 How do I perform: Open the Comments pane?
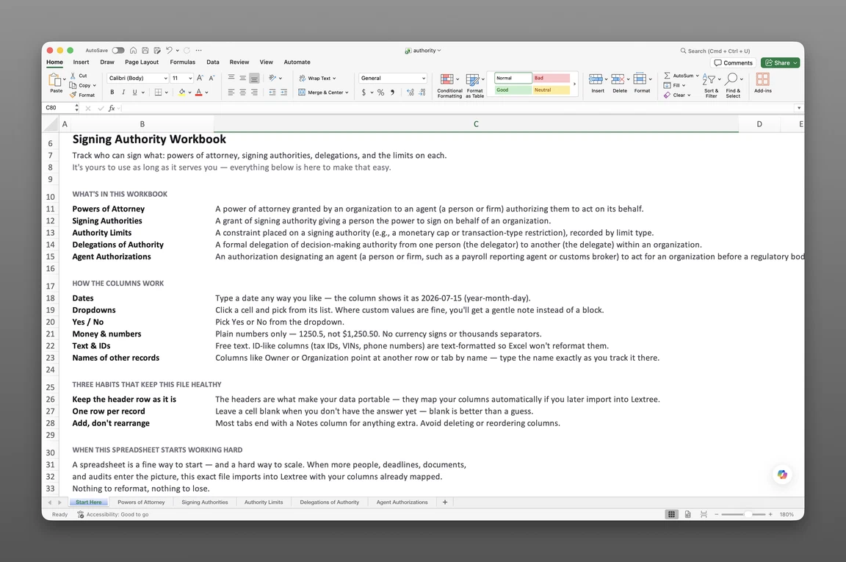click(733, 63)
